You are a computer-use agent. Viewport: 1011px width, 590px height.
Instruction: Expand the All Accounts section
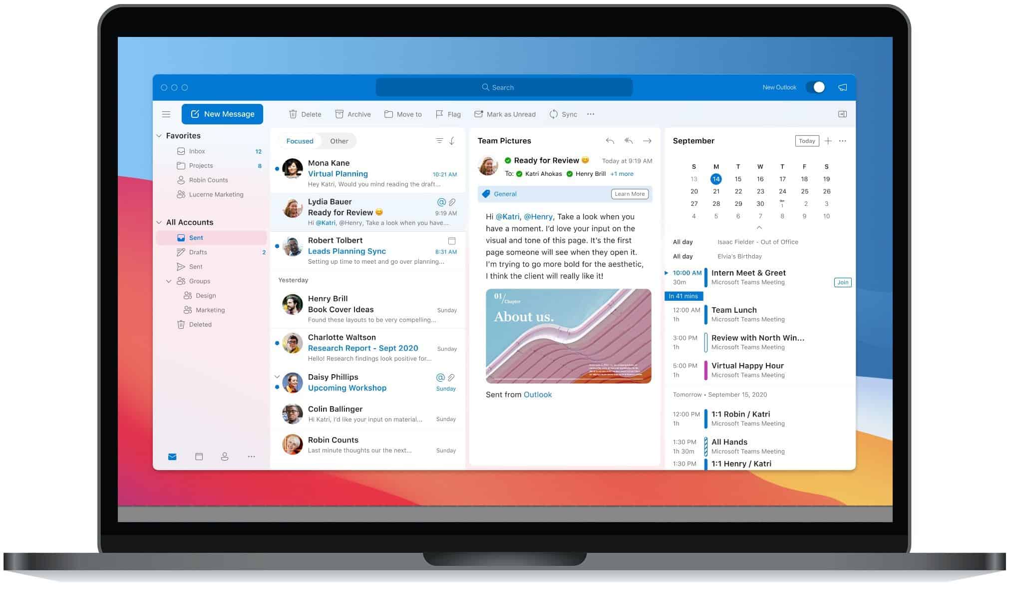161,221
